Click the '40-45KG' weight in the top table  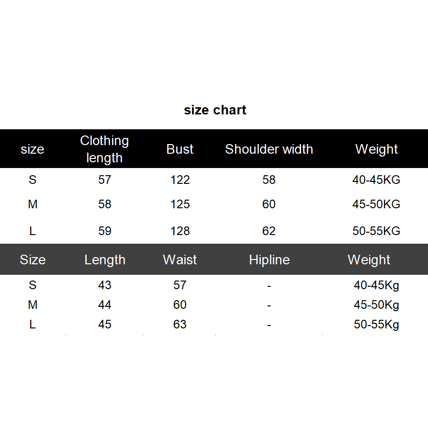[x=376, y=180]
